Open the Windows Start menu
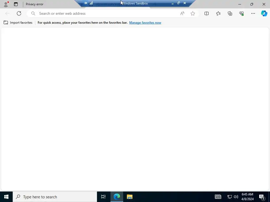The height and width of the screenshot is (202, 270). 6,197
